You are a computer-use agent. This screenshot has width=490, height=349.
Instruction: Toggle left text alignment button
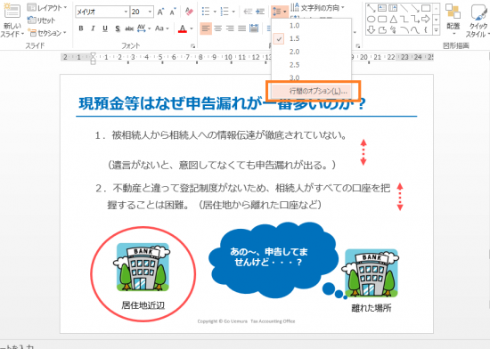(x=206, y=28)
